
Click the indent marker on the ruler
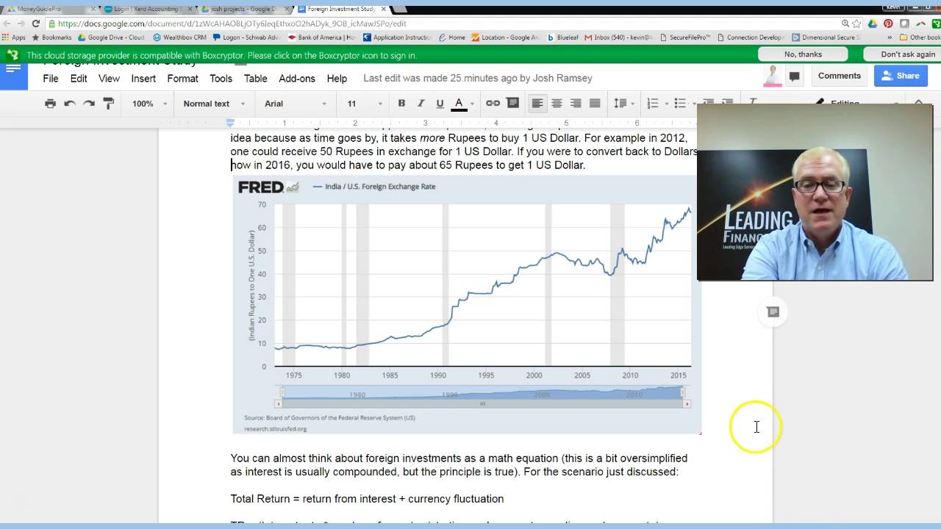pyautogui.click(x=230, y=123)
